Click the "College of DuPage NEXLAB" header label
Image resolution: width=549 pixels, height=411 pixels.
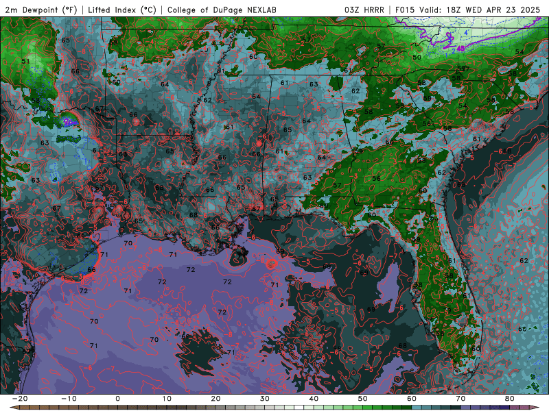click(222, 10)
